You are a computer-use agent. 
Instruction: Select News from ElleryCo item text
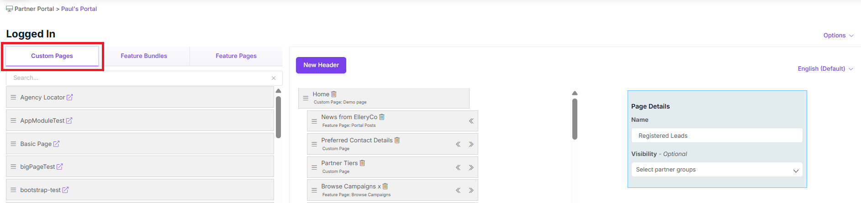pyautogui.click(x=349, y=117)
